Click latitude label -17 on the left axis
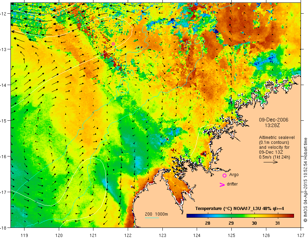Viewport: 308px width, 238px height. (4, 192)
